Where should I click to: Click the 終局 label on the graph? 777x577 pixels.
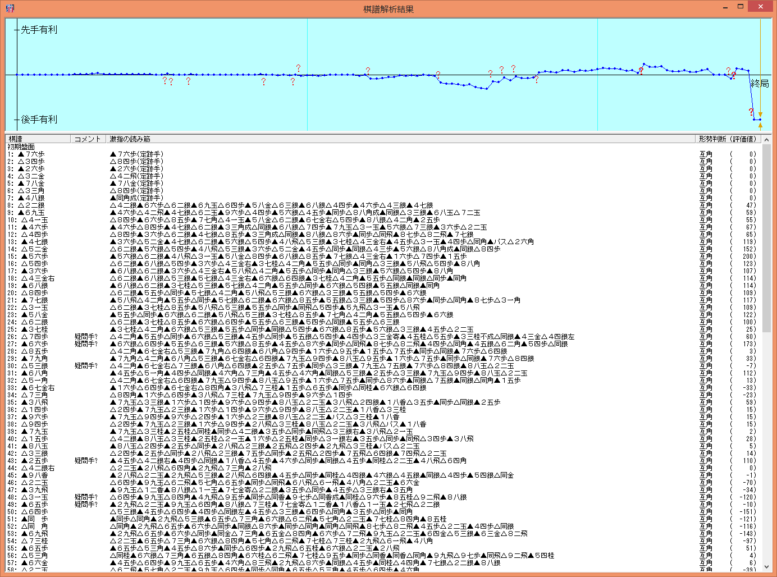pos(760,84)
